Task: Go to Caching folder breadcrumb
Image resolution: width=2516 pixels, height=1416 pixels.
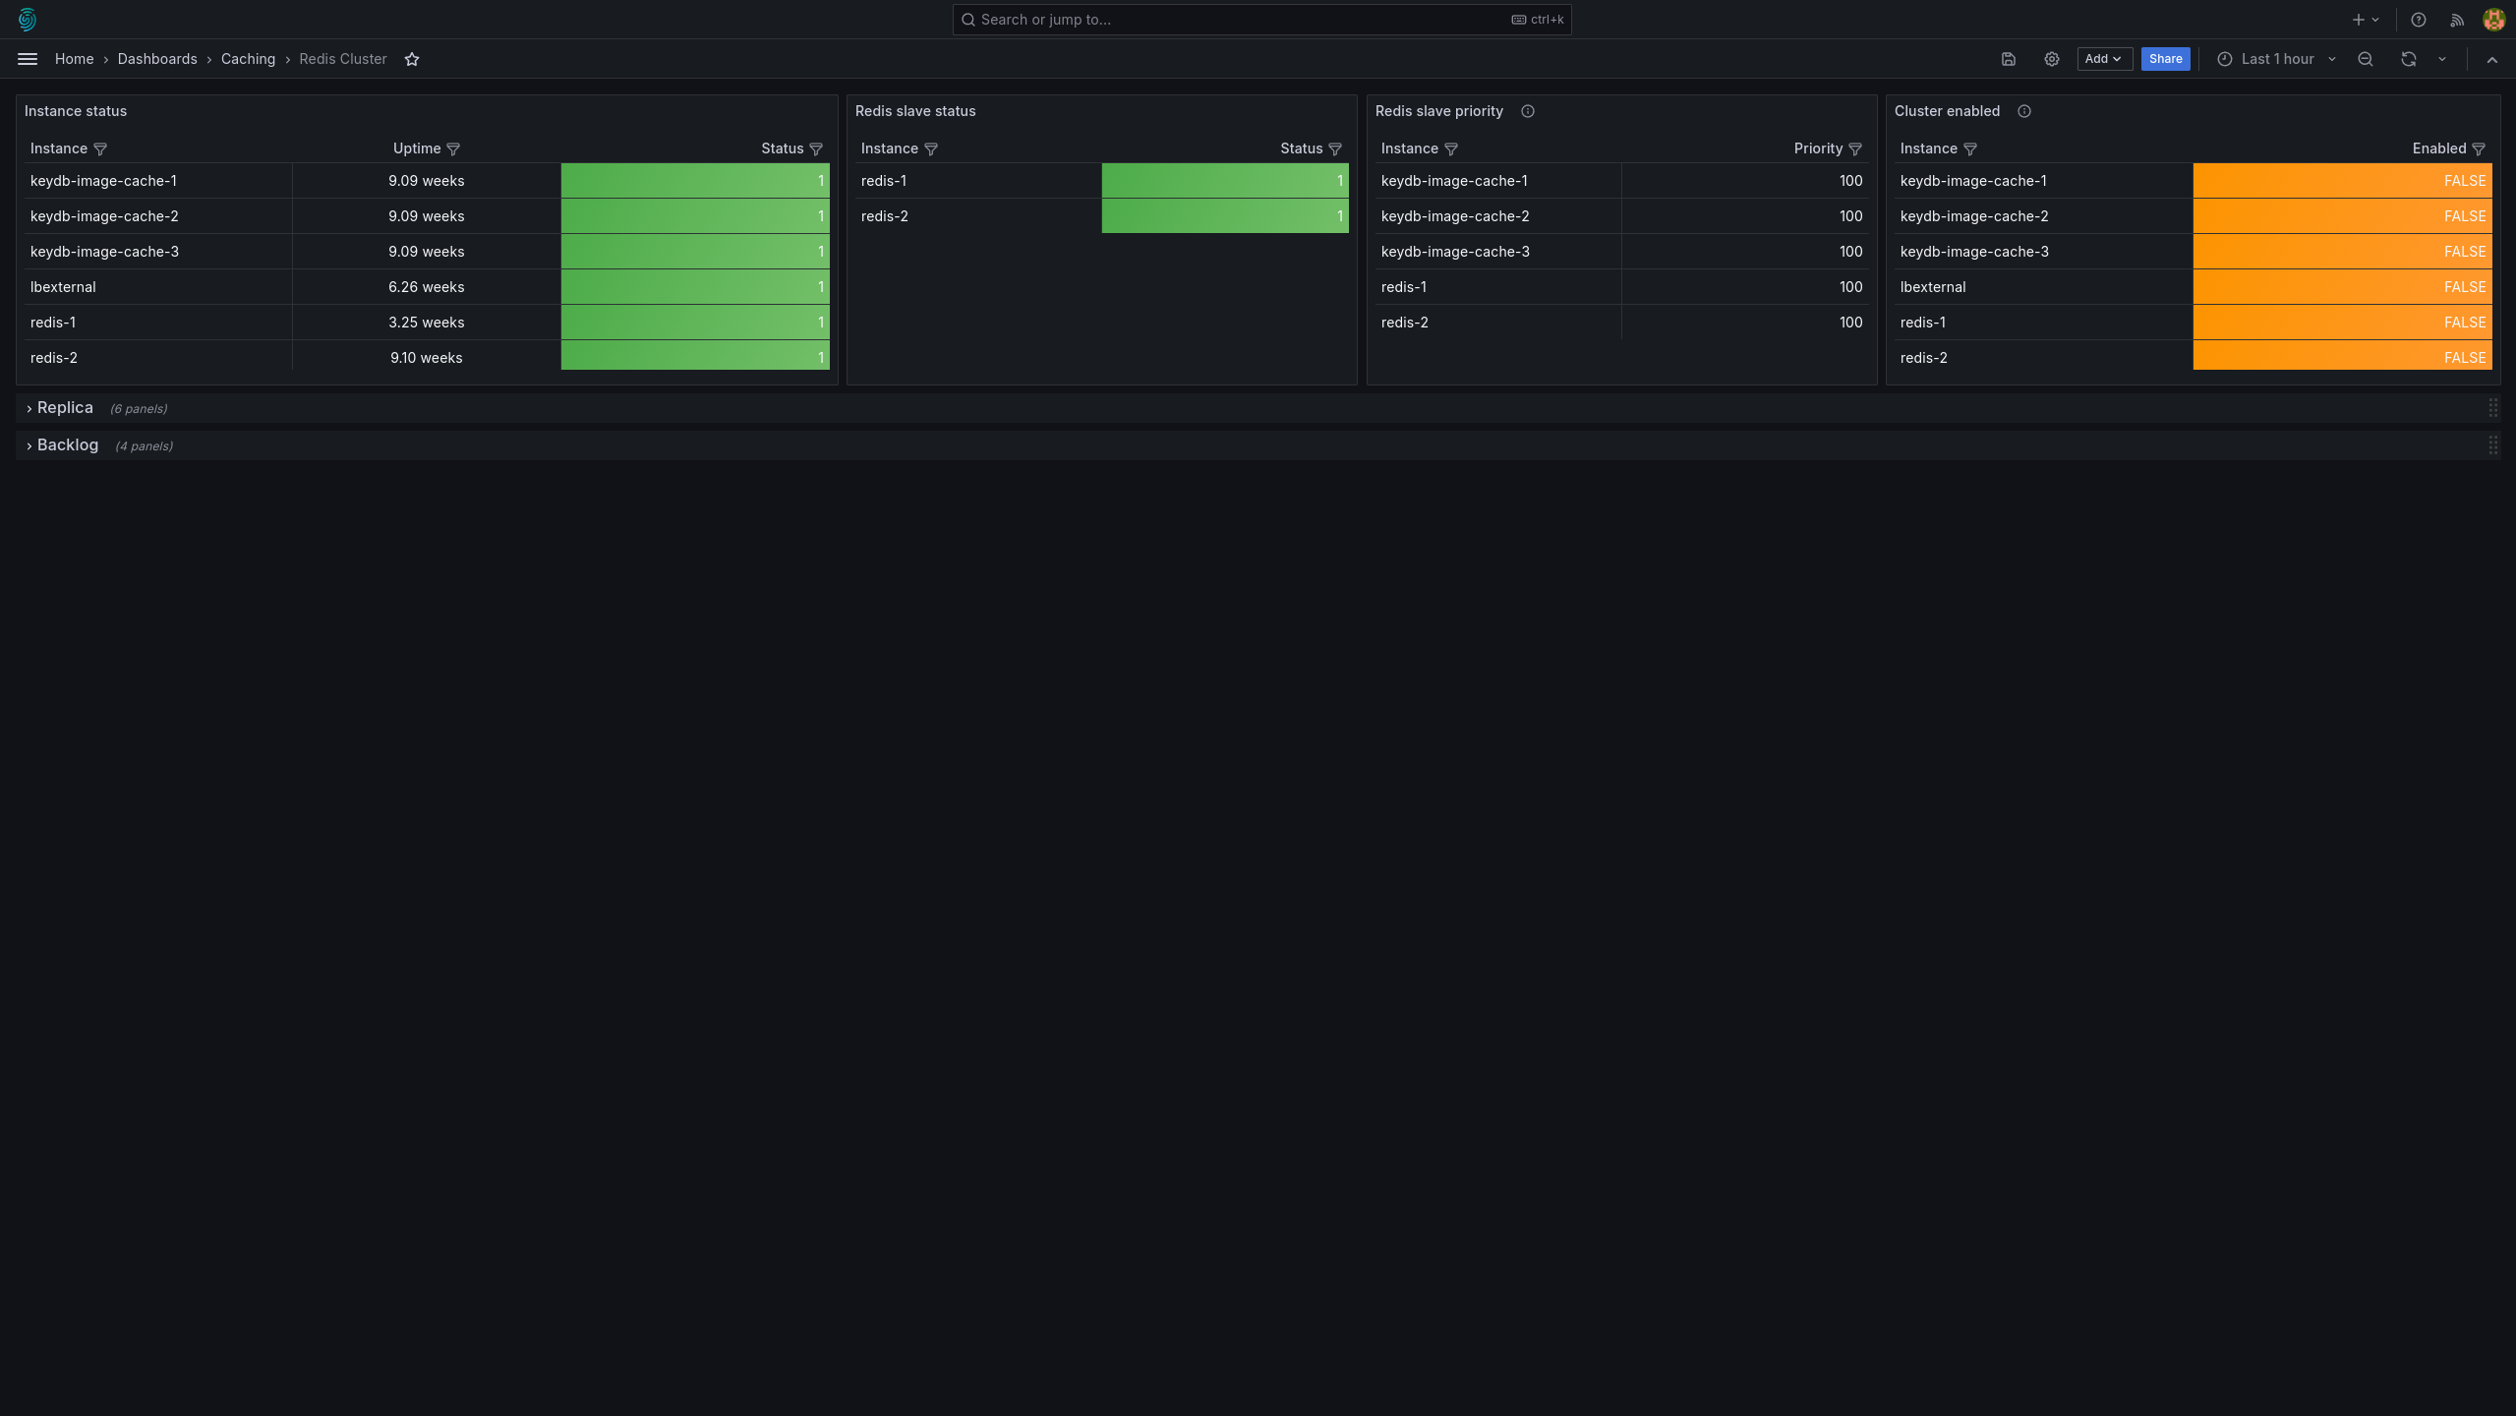Action: tap(248, 59)
